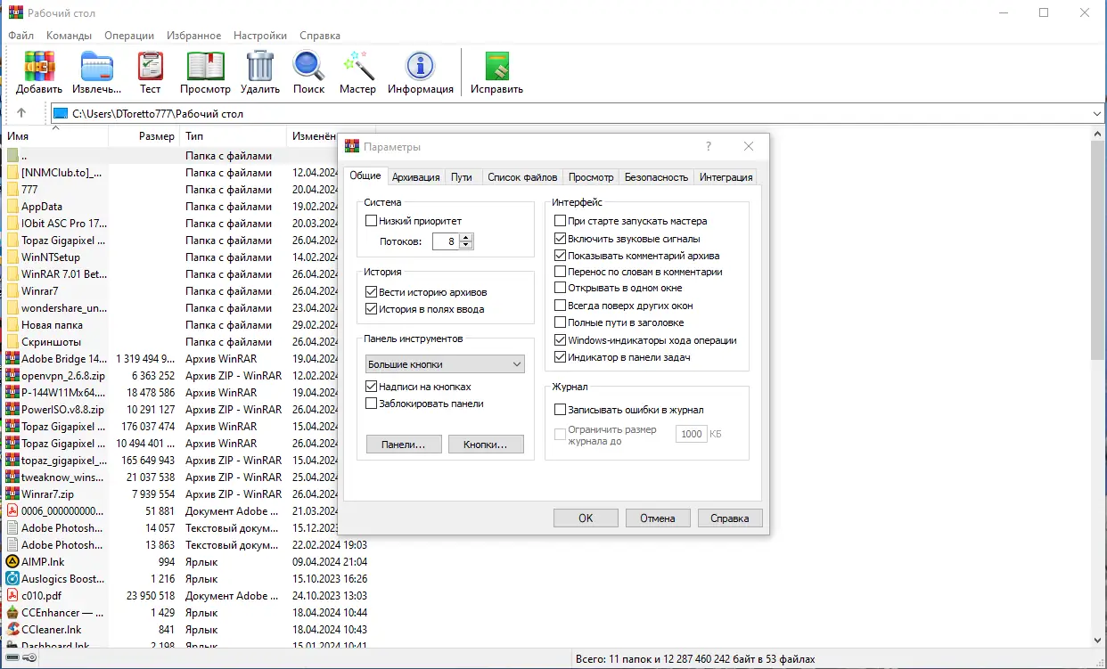
Task: Toggle Показывать комментарий архива checkbox
Action: coord(560,256)
